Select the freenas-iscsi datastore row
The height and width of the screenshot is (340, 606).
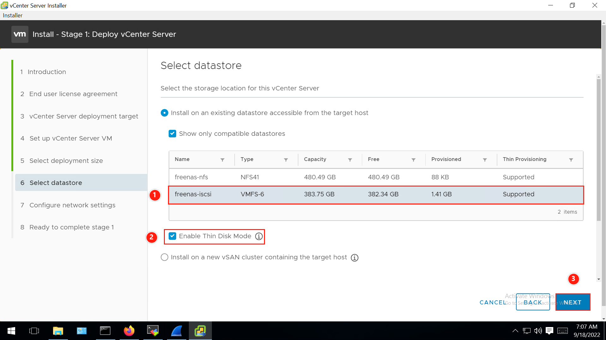(x=376, y=194)
